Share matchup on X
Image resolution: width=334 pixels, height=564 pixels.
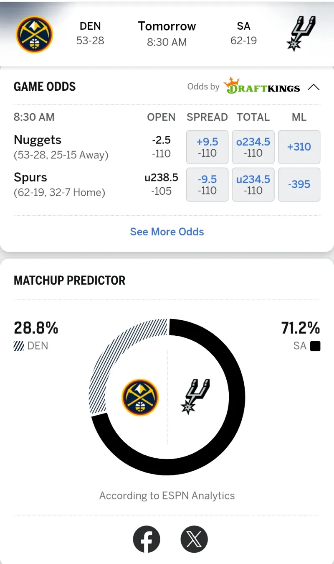pyautogui.click(x=194, y=539)
